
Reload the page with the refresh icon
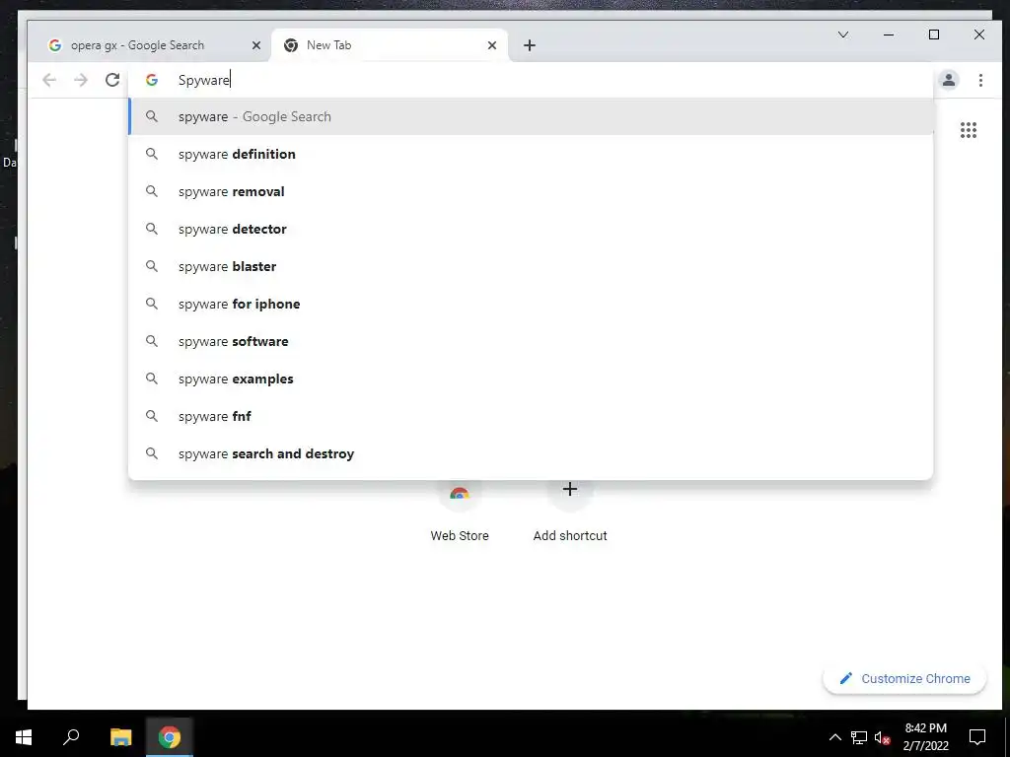[x=112, y=80]
